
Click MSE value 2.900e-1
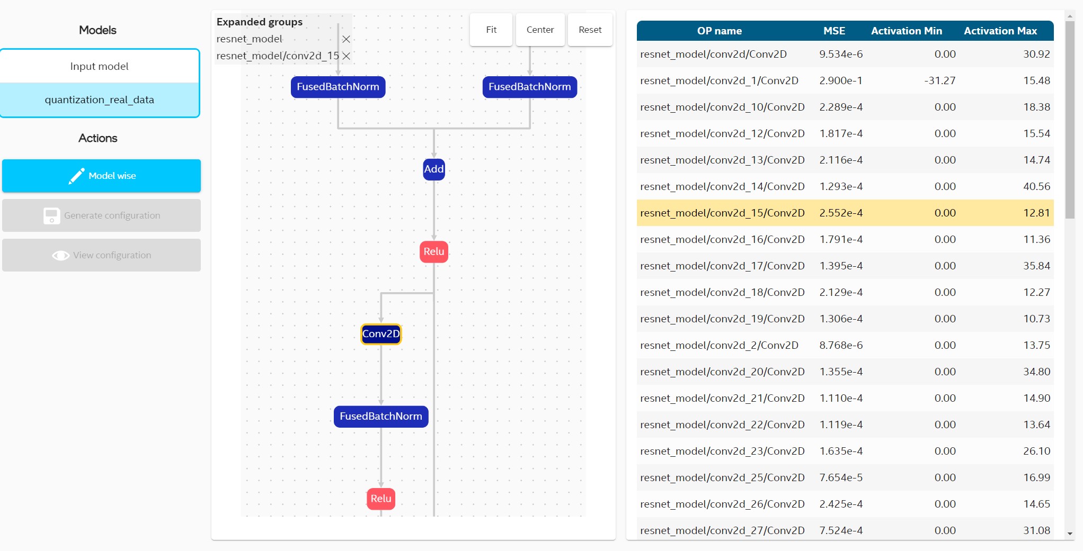click(x=841, y=80)
